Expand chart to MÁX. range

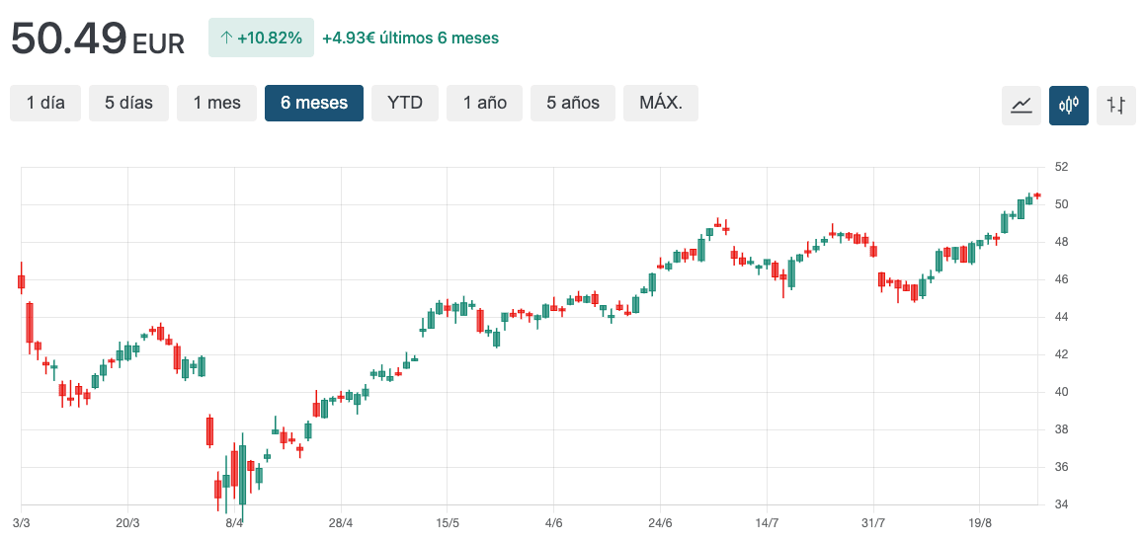pos(661,103)
